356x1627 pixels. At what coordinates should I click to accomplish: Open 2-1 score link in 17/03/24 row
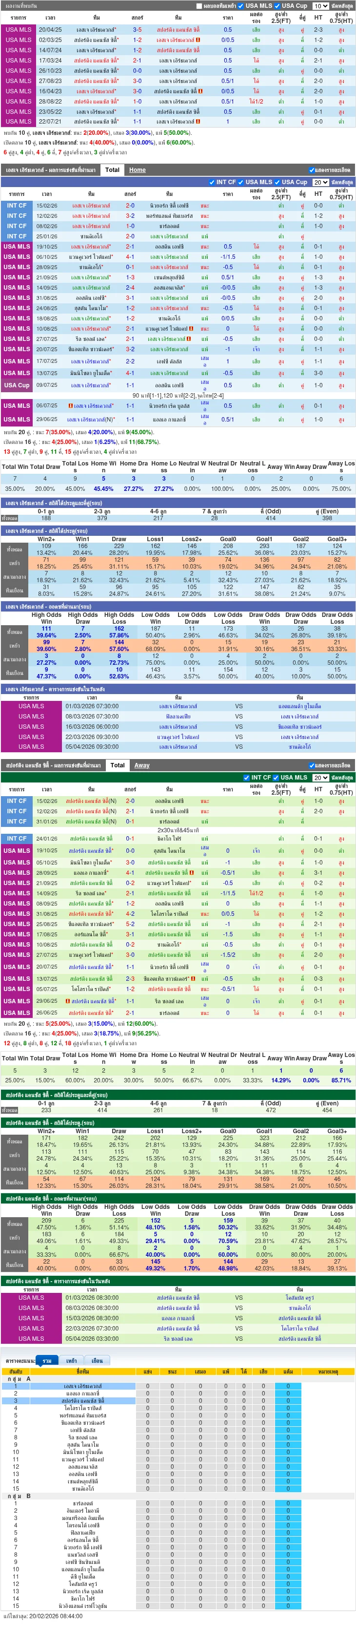click(x=137, y=61)
